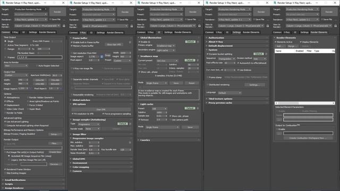Open the Irradiance map Current preset dropdown
The height and width of the screenshot is (191, 340).
(x=167, y=60)
